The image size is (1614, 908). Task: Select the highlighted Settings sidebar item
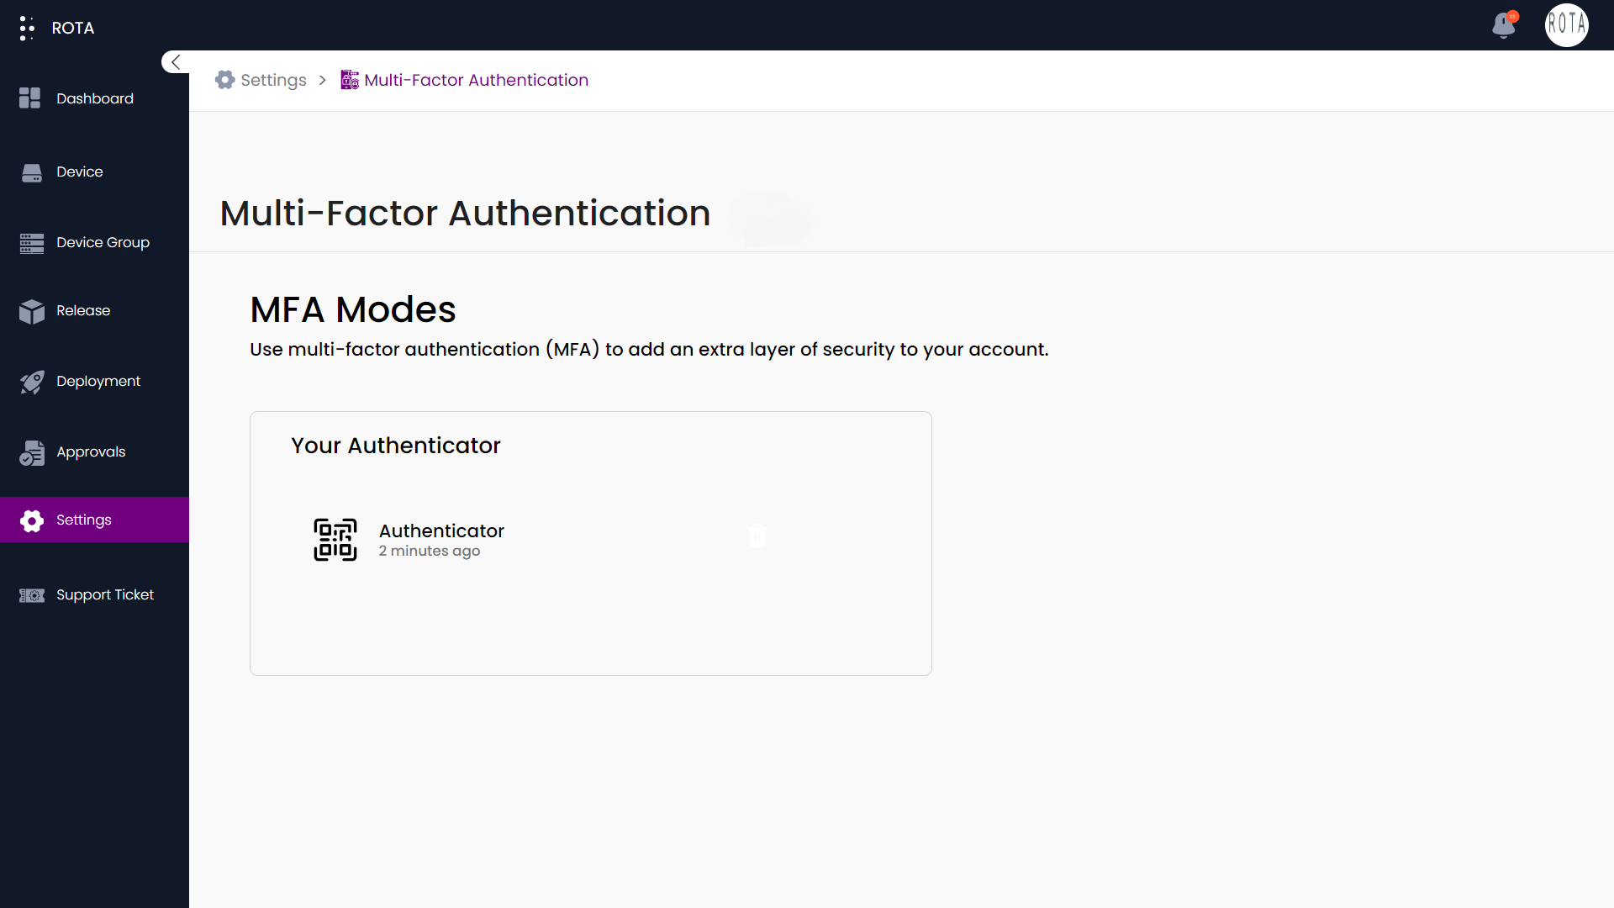[x=84, y=520]
